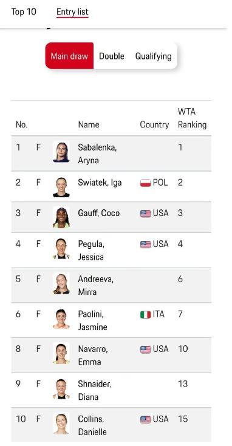Select the Entry list tab

[x=72, y=12]
